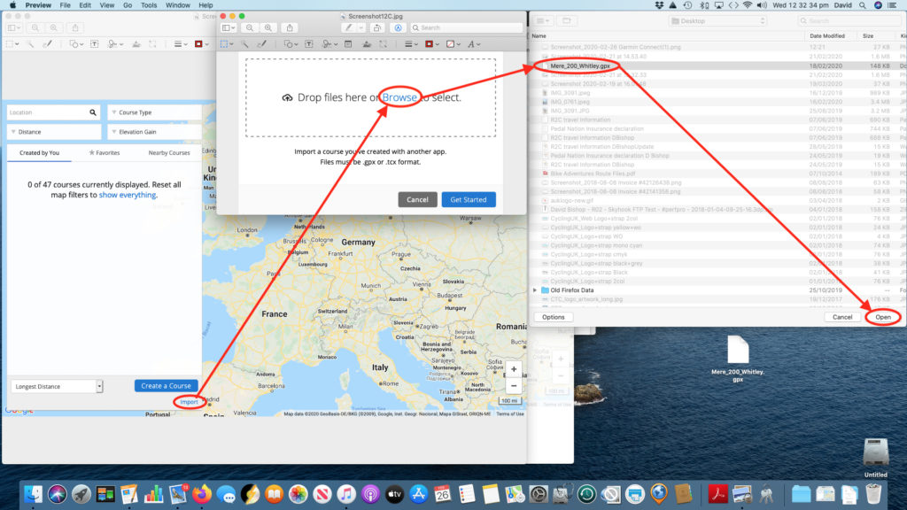Open Fill Color swatch in Screenshot12C.jpg markup bar
Viewport: 907px width, 510px height.
[x=453, y=44]
